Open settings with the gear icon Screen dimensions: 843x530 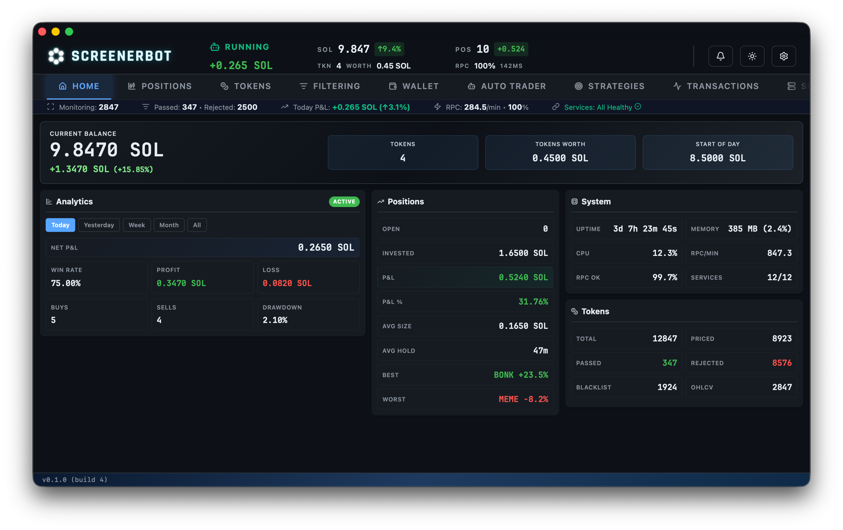tap(784, 56)
